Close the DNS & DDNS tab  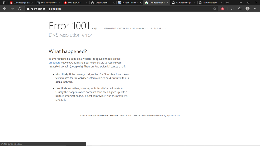[x=86, y=3]
